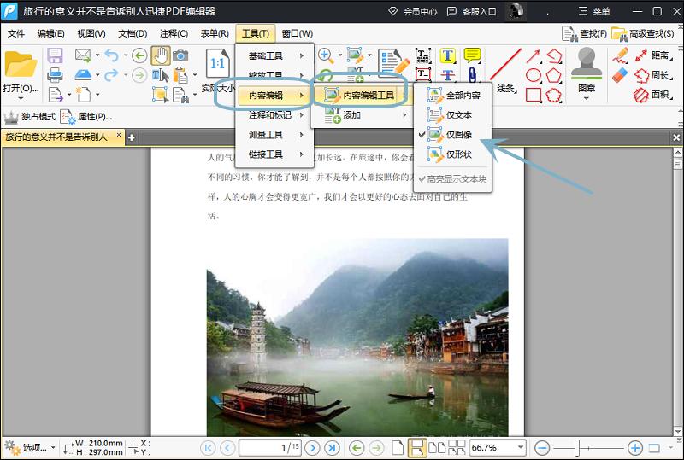This screenshot has height=460, width=684.
Task: Attach a file with paperclip icon
Action: (472, 75)
